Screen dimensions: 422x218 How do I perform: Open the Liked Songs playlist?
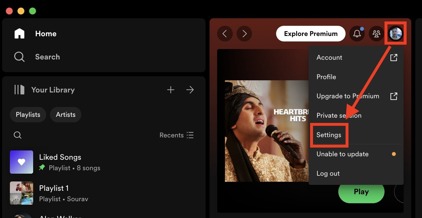(x=104, y=162)
